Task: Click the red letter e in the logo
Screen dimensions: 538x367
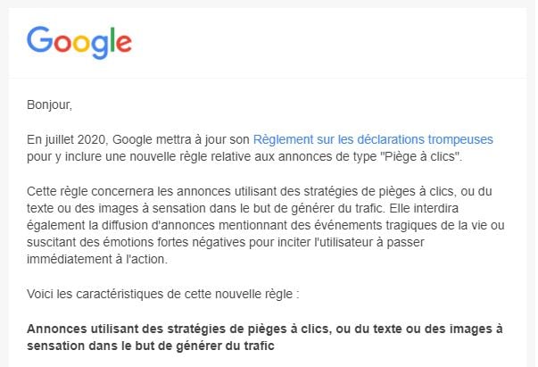Action: click(x=123, y=43)
